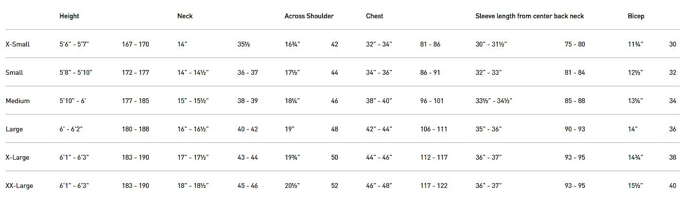Select the Neck column header
683x198 pixels.
point(185,16)
